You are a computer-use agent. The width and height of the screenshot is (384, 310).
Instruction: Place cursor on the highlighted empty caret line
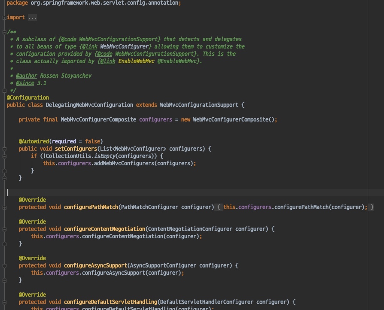point(192,192)
